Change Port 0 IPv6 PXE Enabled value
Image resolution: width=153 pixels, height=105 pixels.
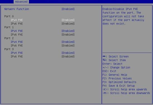coord(68,23)
